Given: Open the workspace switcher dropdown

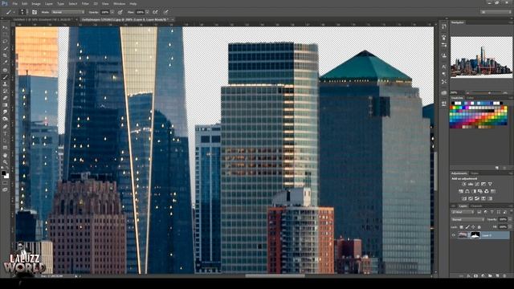Looking at the screenshot, I should (496, 12).
